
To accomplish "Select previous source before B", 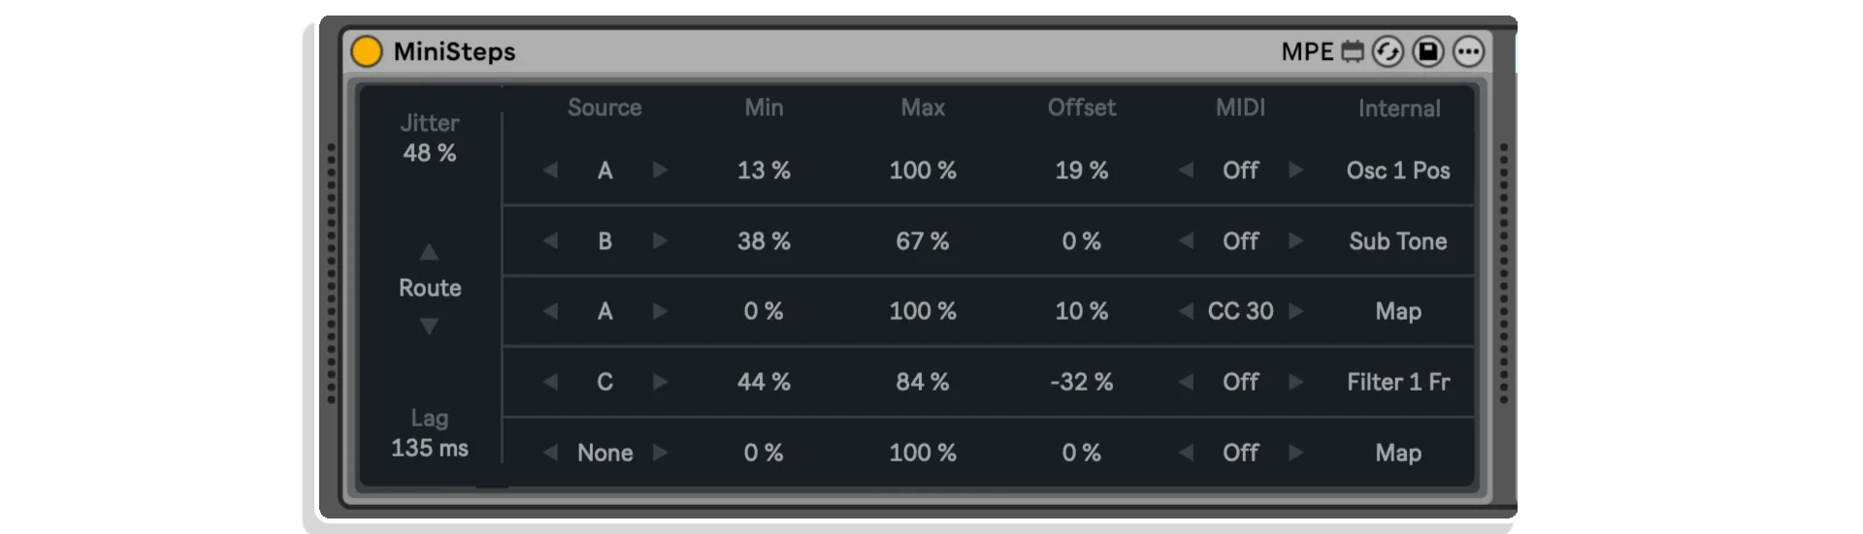I will click(x=550, y=240).
